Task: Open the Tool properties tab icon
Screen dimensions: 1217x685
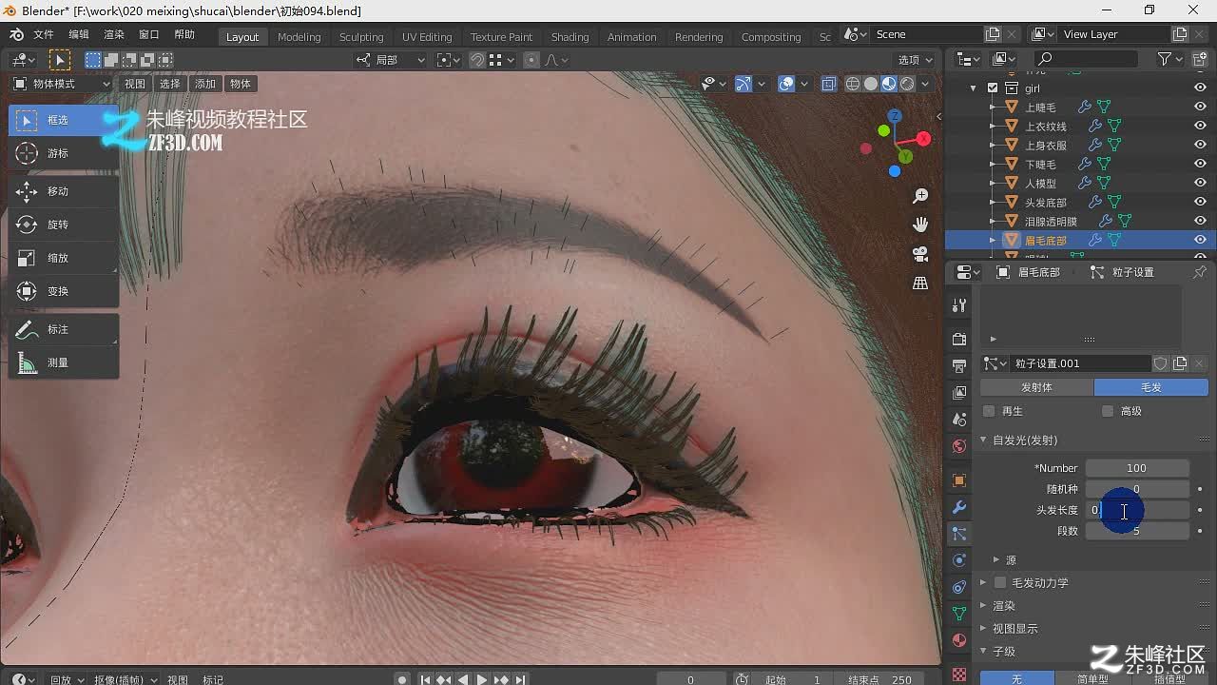Action: click(x=959, y=305)
